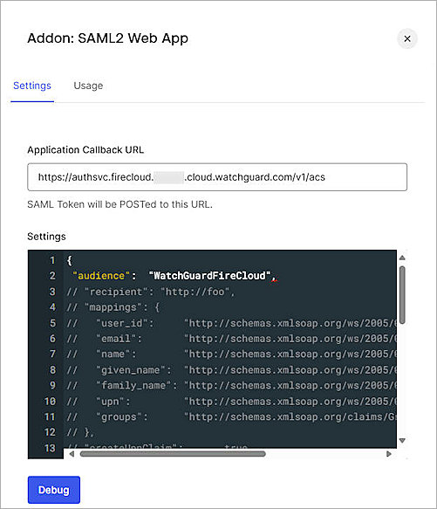Click the "mappings" comment on line 4
Viewport: 437px width, 509px height.
(x=113, y=307)
